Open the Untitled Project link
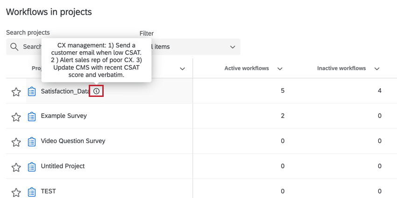 63,166
